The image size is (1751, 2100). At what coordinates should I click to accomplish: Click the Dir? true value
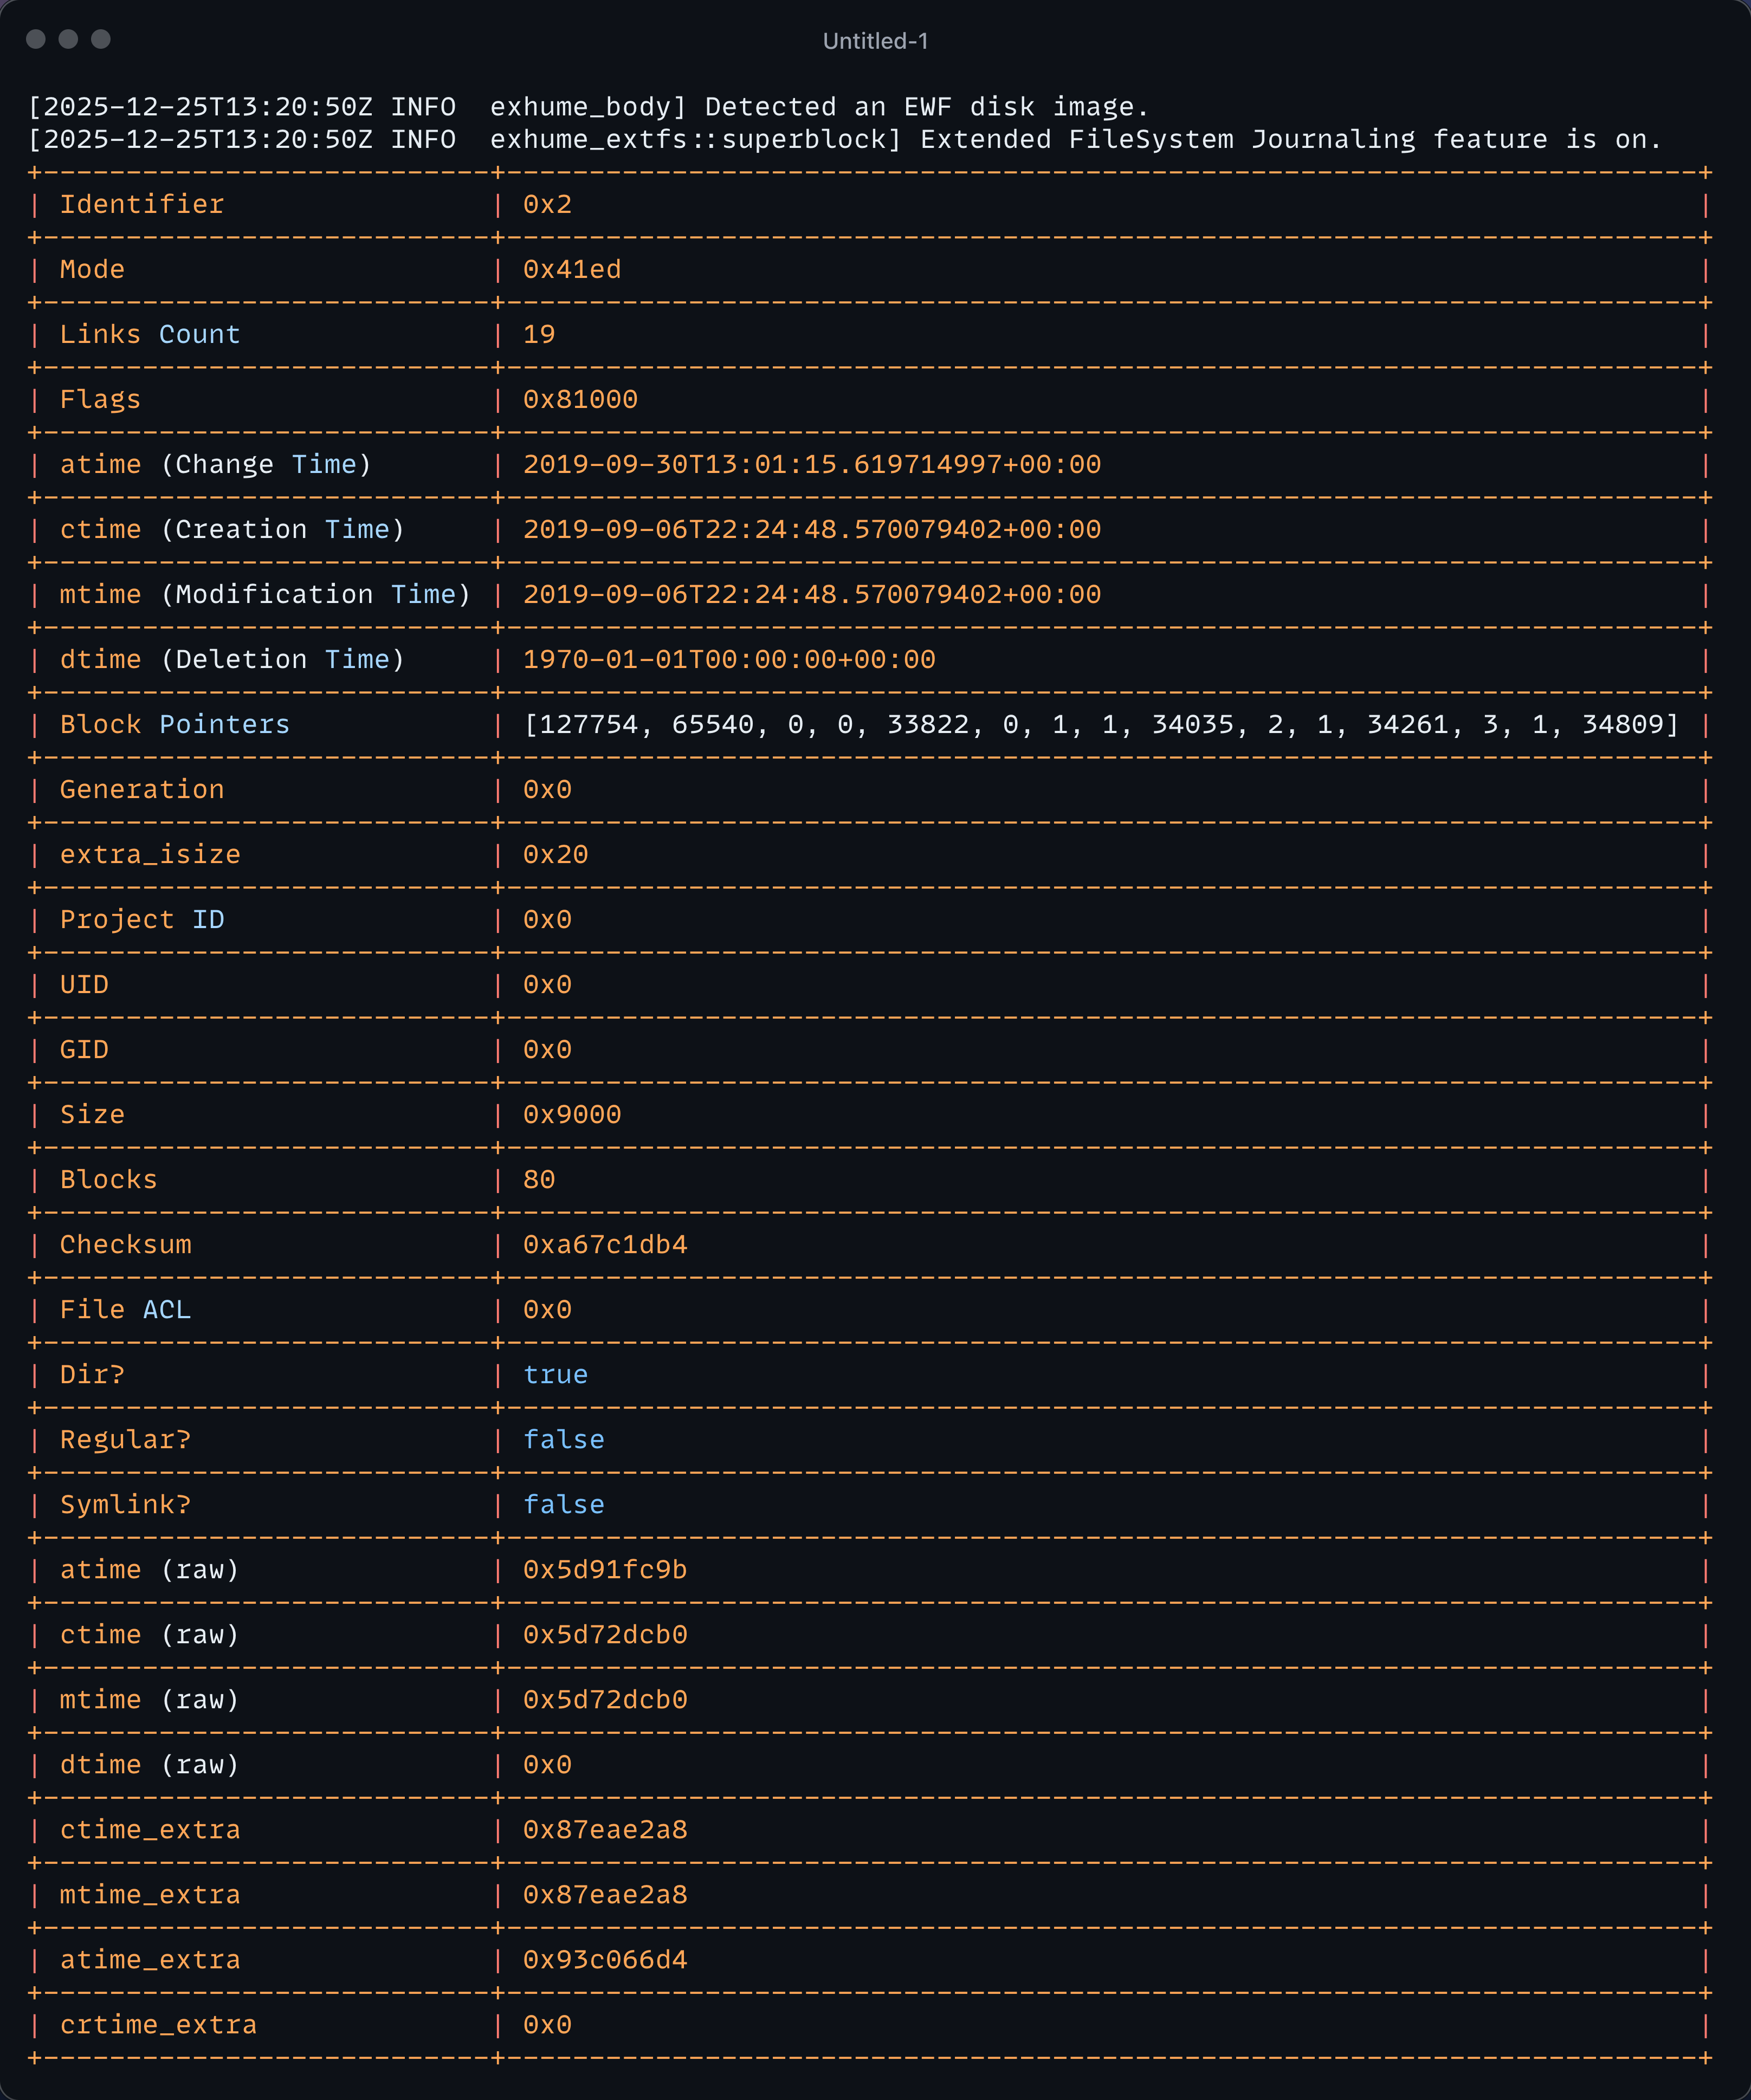[x=555, y=1375]
